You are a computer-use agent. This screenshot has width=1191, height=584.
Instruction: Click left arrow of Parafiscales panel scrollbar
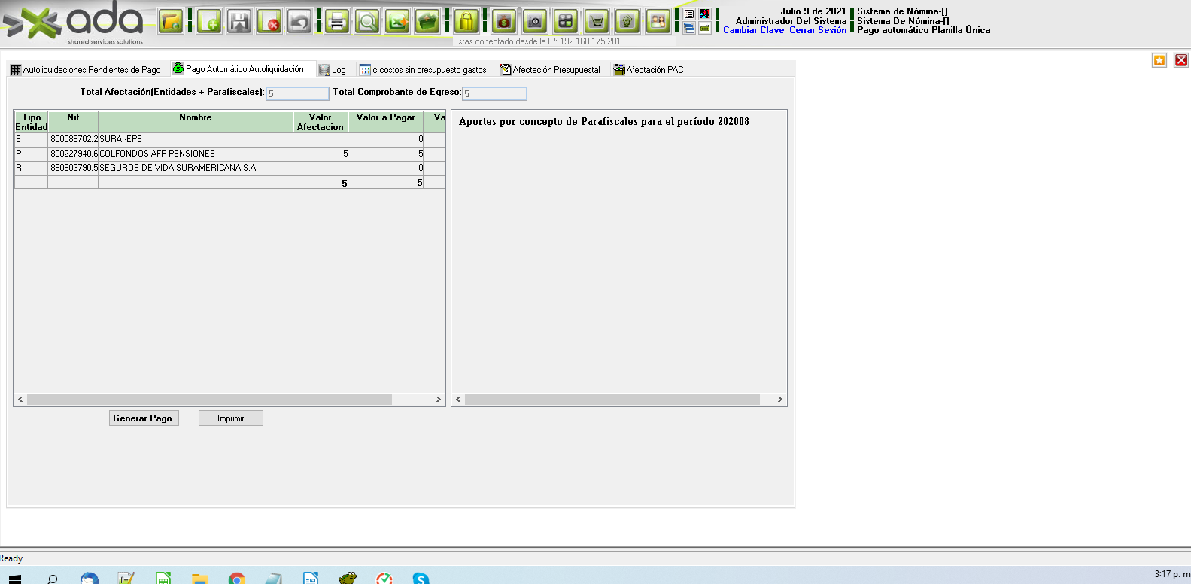pyautogui.click(x=458, y=400)
